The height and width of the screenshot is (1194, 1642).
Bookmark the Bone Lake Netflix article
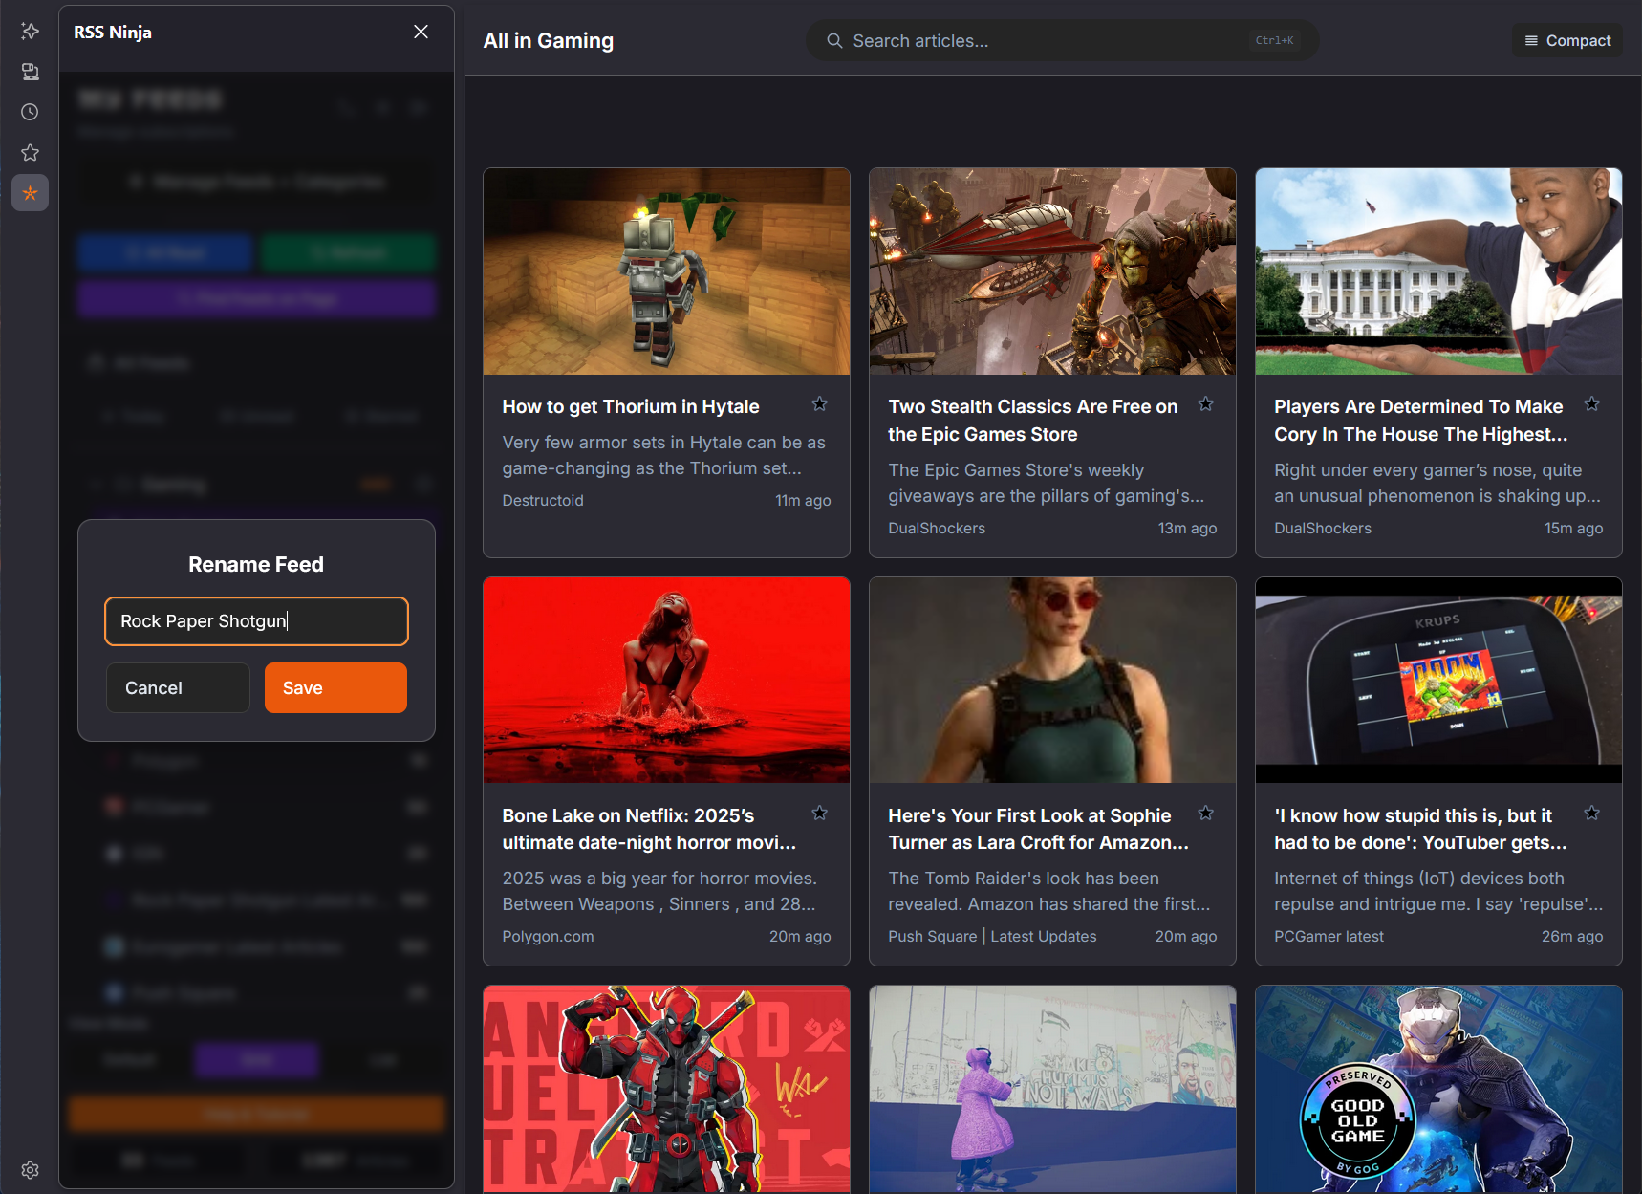pos(819,813)
